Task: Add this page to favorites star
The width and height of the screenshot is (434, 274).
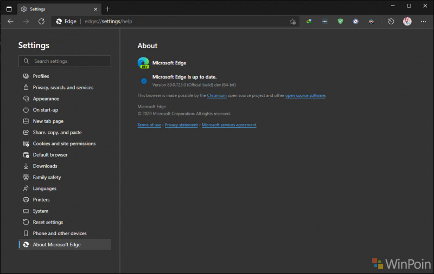Action: (292, 22)
